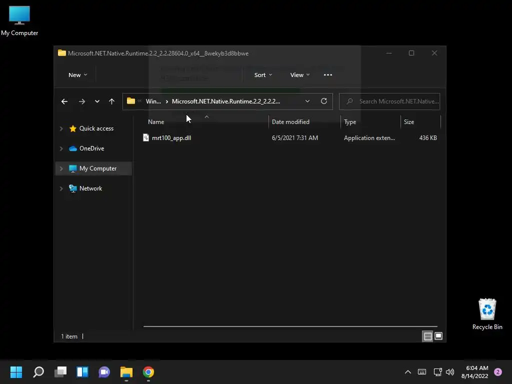Switch to large thumbnails view
Viewport: 512px width, 384px height.
click(438, 336)
